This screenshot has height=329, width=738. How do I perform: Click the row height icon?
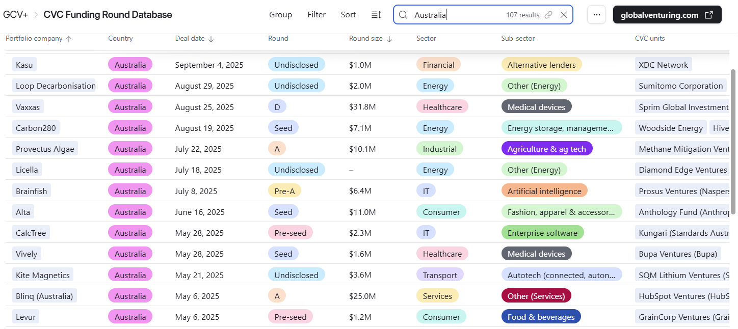pos(376,15)
